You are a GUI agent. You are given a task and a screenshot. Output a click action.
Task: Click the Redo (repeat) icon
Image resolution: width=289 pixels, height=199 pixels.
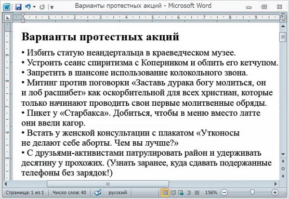coord(42,8)
